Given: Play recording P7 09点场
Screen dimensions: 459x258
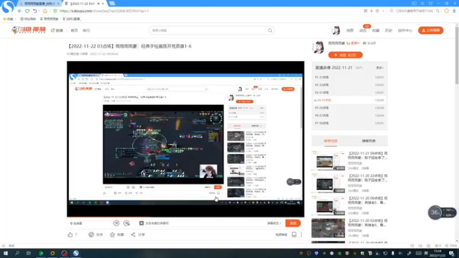Looking at the screenshot, I should click(349, 123).
